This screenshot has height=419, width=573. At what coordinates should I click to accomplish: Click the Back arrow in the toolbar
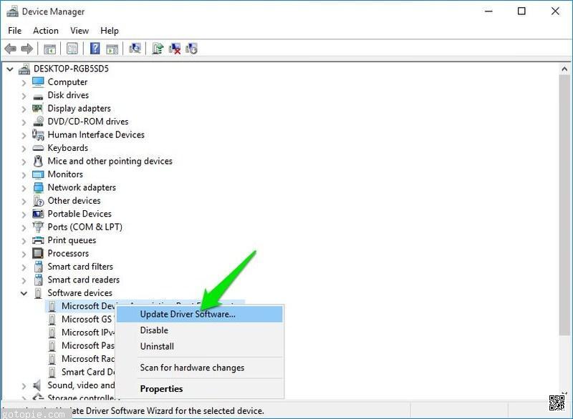tap(10, 49)
